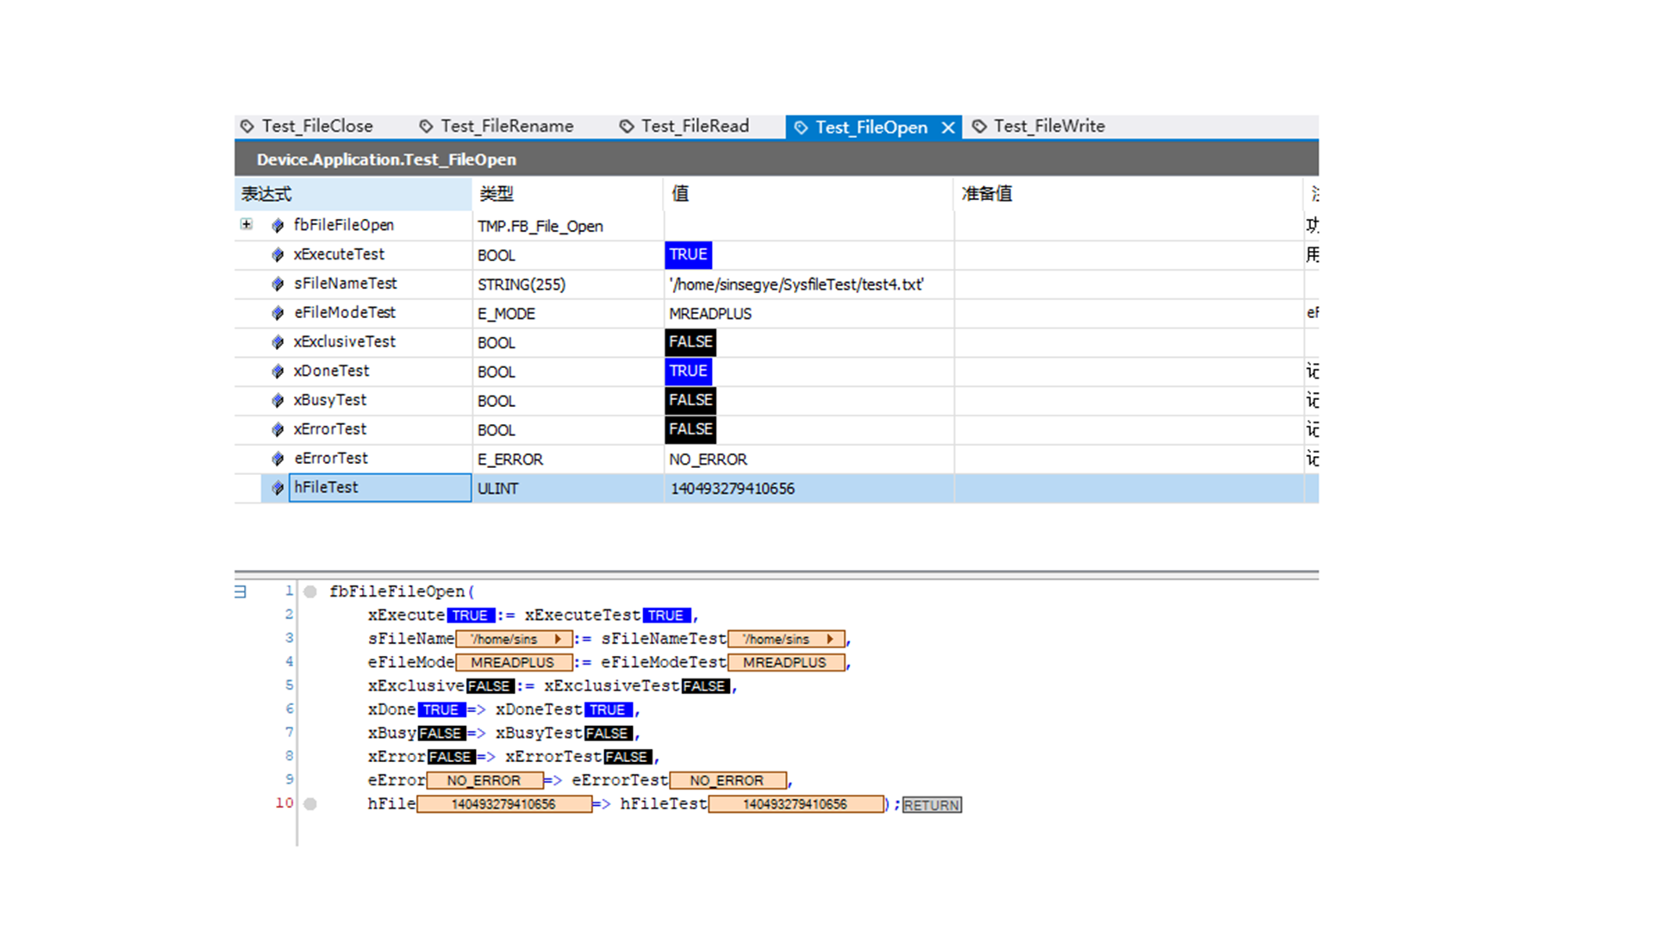
Task: Click the Test_FileRename tab icon
Action: click(x=426, y=127)
